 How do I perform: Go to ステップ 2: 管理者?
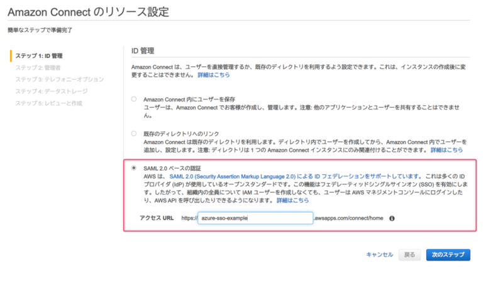coord(38,68)
